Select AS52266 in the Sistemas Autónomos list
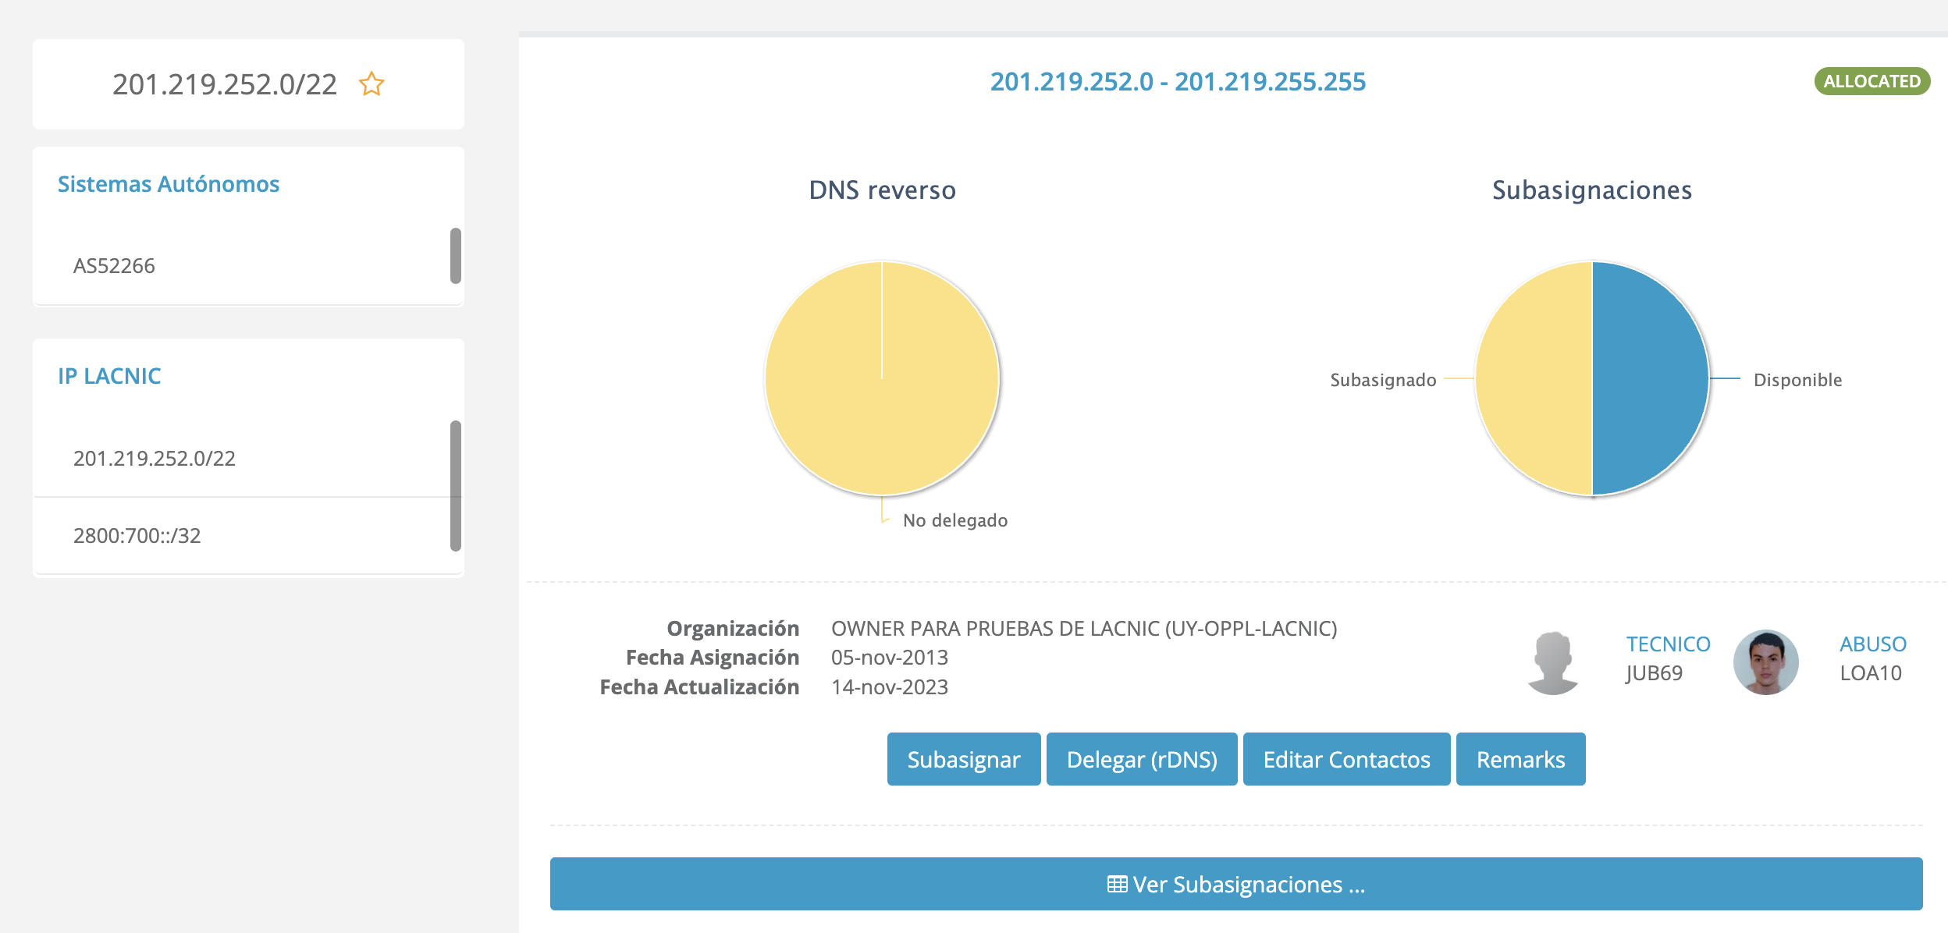Screen dimensions: 1948x933 pyautogui.click(x=114, y=266)
